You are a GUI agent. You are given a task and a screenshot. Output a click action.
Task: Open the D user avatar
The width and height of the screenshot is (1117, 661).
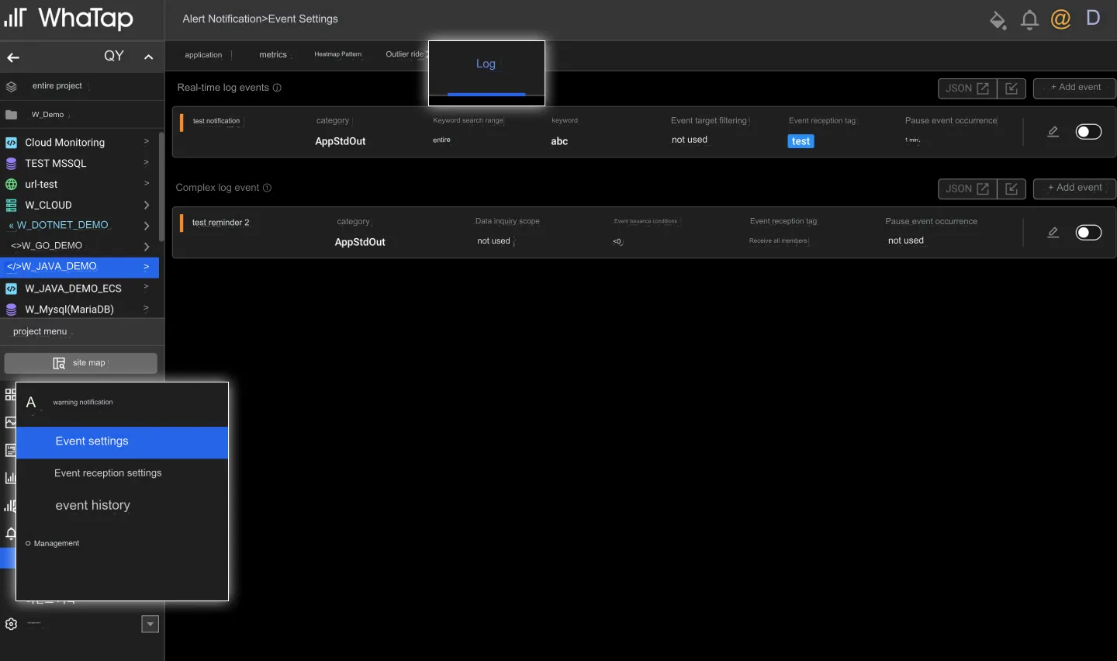tap(1093, 18)
